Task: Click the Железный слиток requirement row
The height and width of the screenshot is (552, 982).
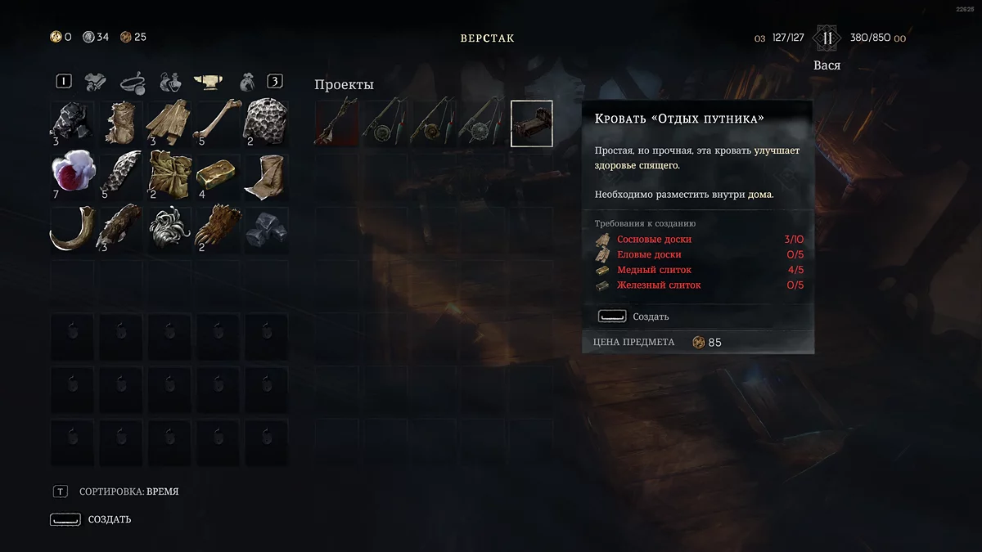Action: [x=700, y=285]
